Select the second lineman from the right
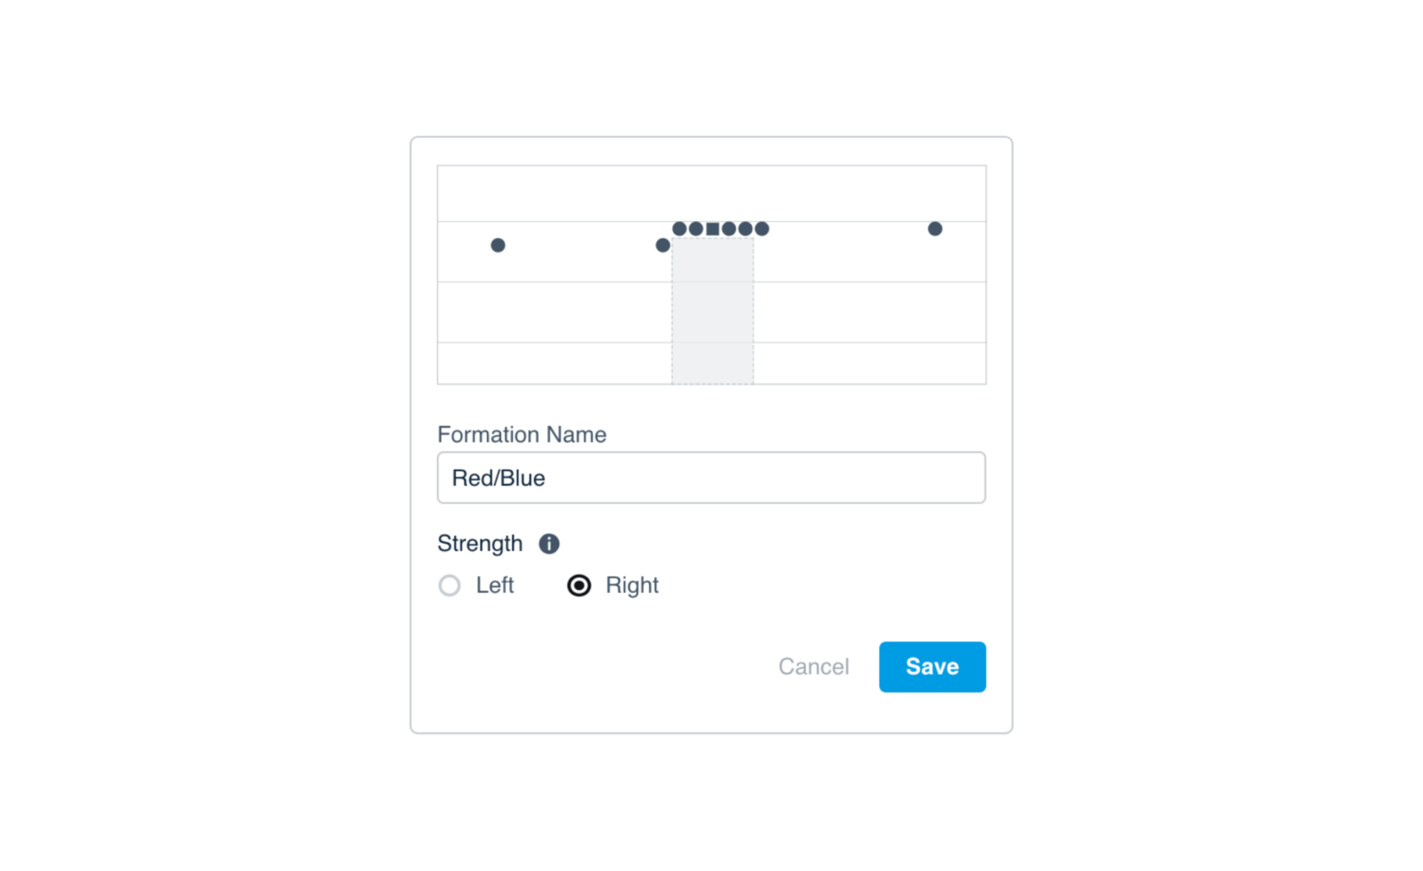The image size is (1423, 871). pyautogui.click(x=745, y=229)
